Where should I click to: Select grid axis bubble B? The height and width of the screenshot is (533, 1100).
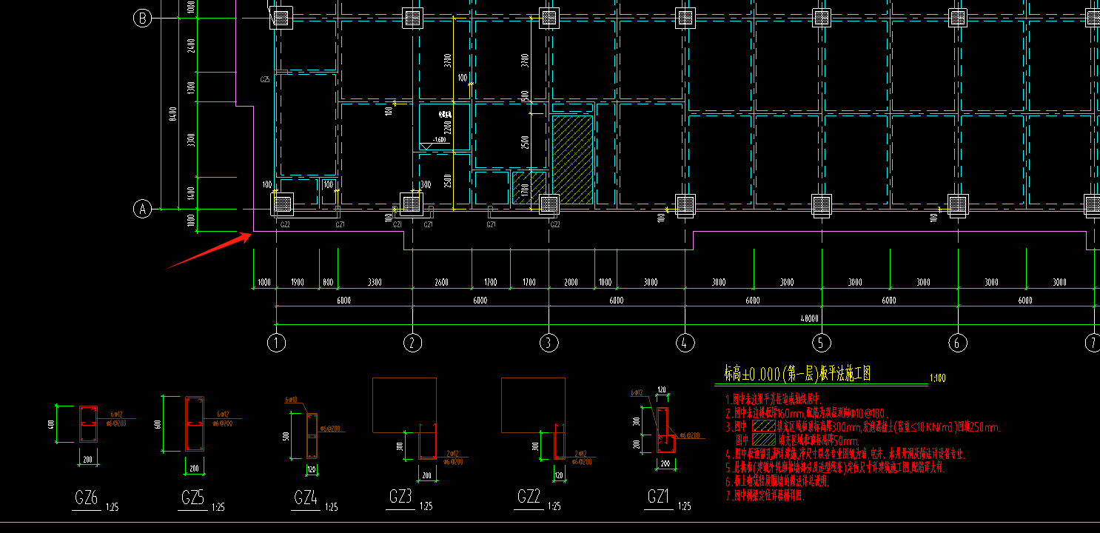(x=142, y=19)
